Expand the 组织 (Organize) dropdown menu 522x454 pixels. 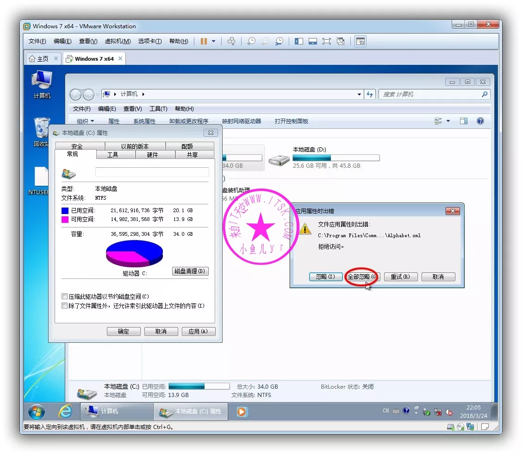pos(85,121)
